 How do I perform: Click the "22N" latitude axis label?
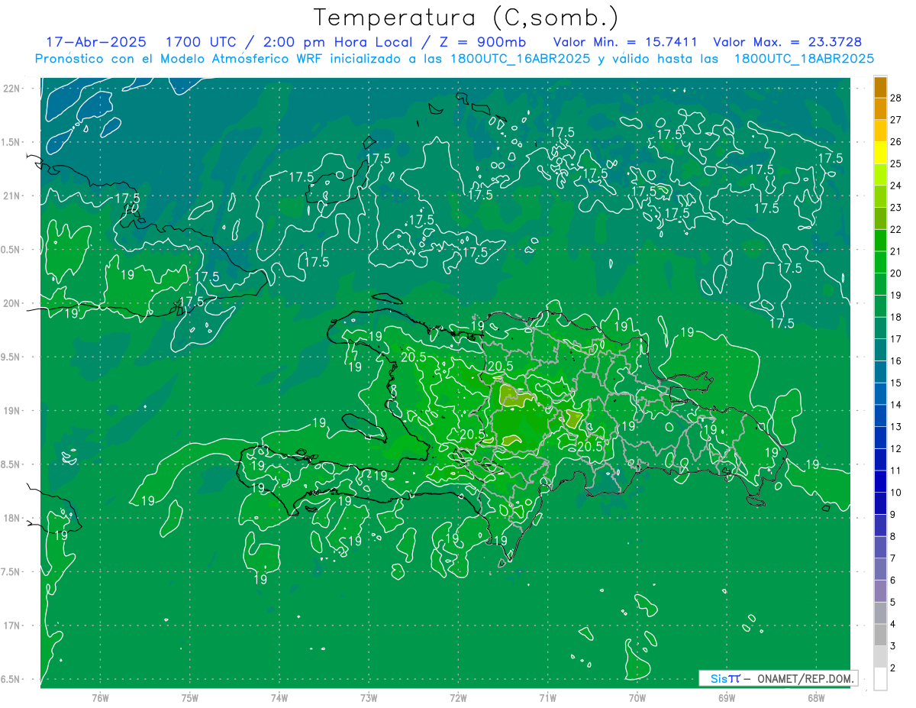point(11,89)
